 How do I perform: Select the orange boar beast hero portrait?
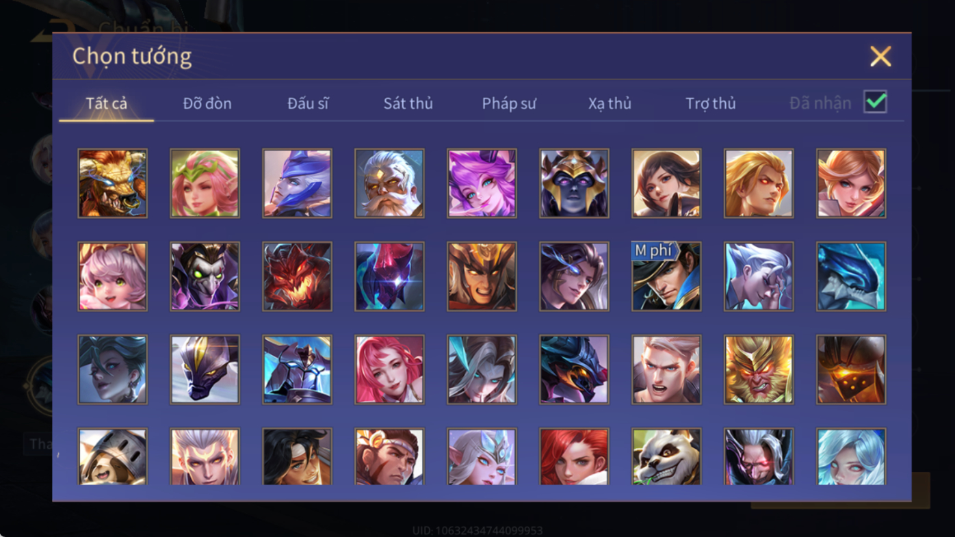pyautogui.click(x=112, y=183)
